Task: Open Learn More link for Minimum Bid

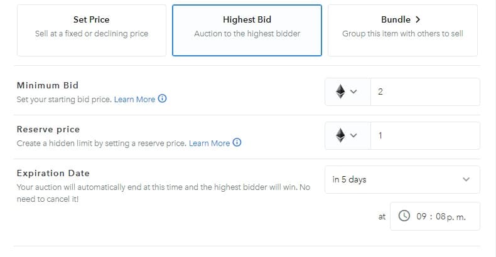Action: (134, 99)
